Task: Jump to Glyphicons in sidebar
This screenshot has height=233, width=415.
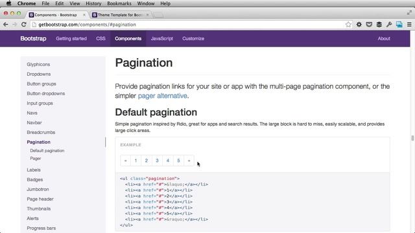Action: (38, 65)
